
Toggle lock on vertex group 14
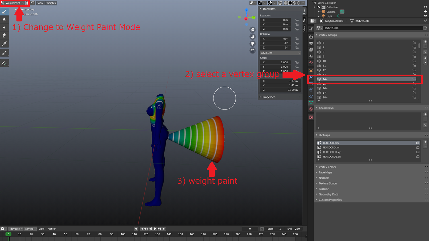point(414,79)
